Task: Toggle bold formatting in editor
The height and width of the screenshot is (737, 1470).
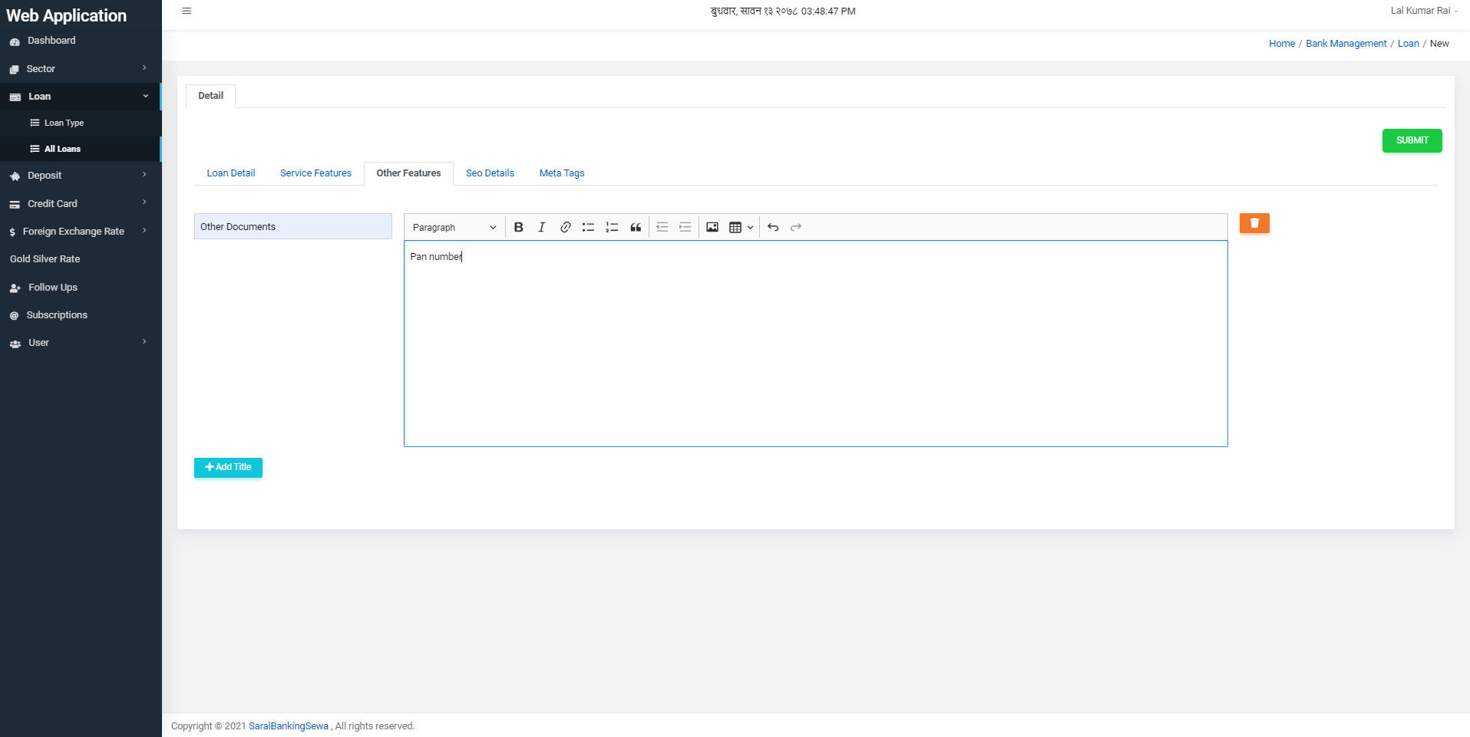Action: pos(519,227)
